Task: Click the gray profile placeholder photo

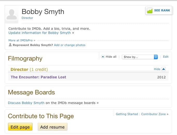Action: (x=12, y=14)
